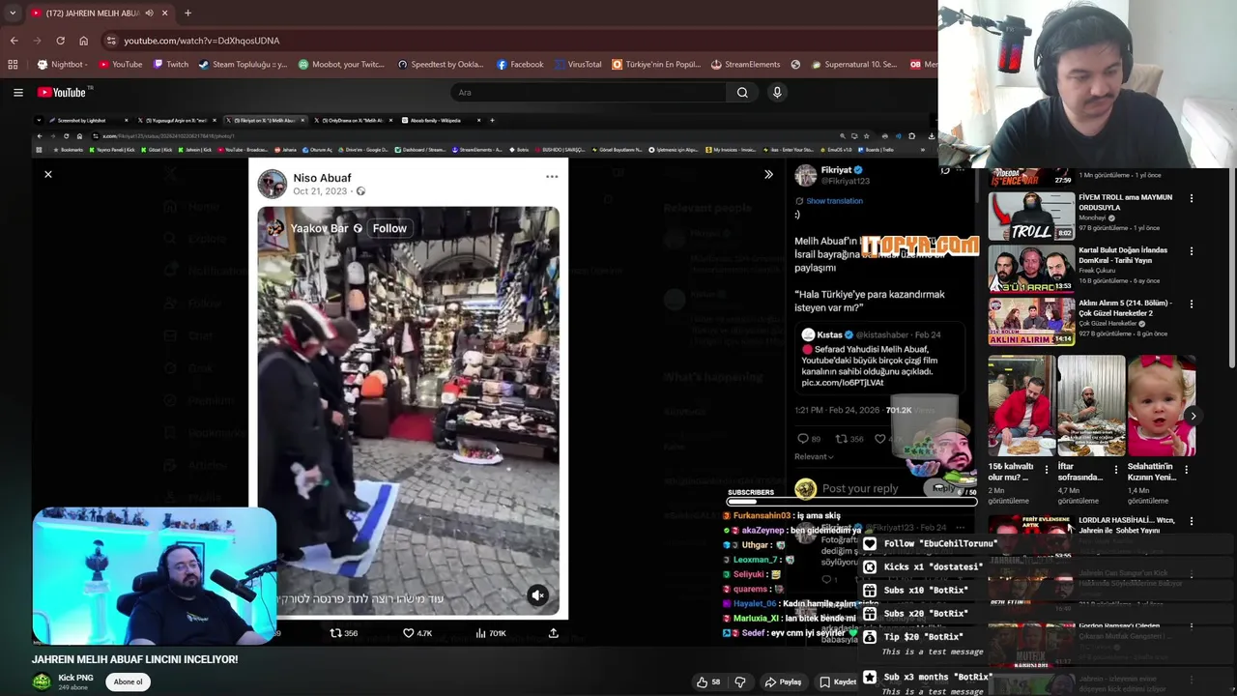Reply to the tweet showing 89 comments
Viewport: 1237px width, 696px height.
[810, 439]
